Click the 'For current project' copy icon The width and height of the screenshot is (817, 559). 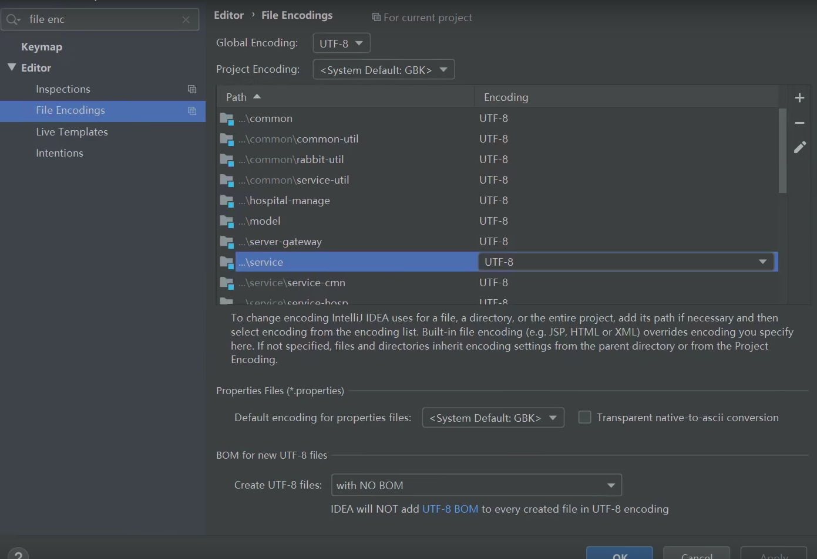(376, 18)
